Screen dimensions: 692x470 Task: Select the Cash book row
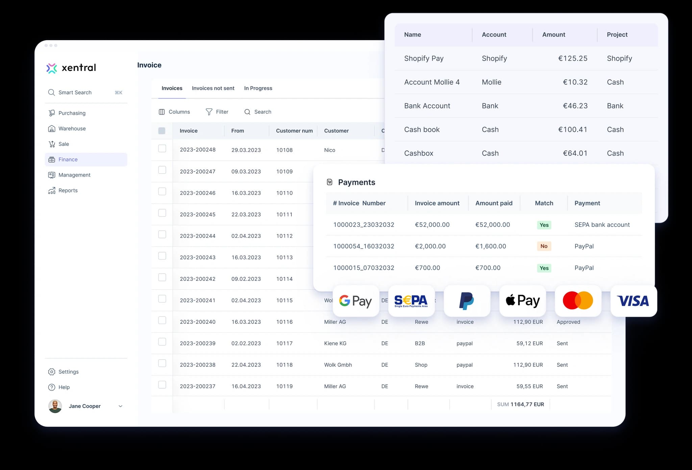[526, 129]
